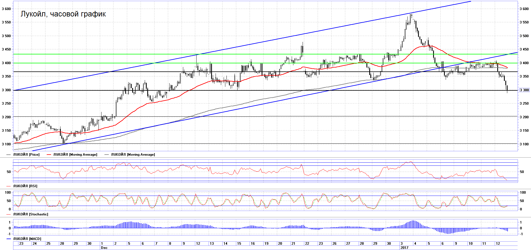
Task: Click '3 200' on the left price axis
Action: (6, 117)
